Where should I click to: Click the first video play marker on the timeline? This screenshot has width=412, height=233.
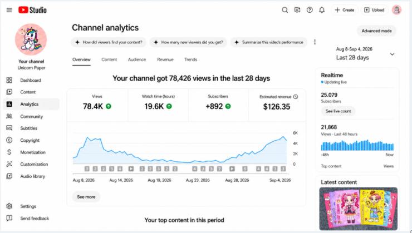tap(131, 168)
